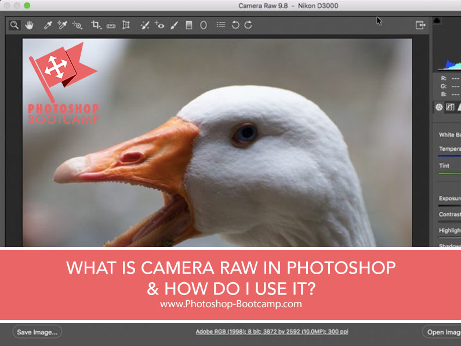
Task: Select the Hand tool
Action: pos(29,25)
